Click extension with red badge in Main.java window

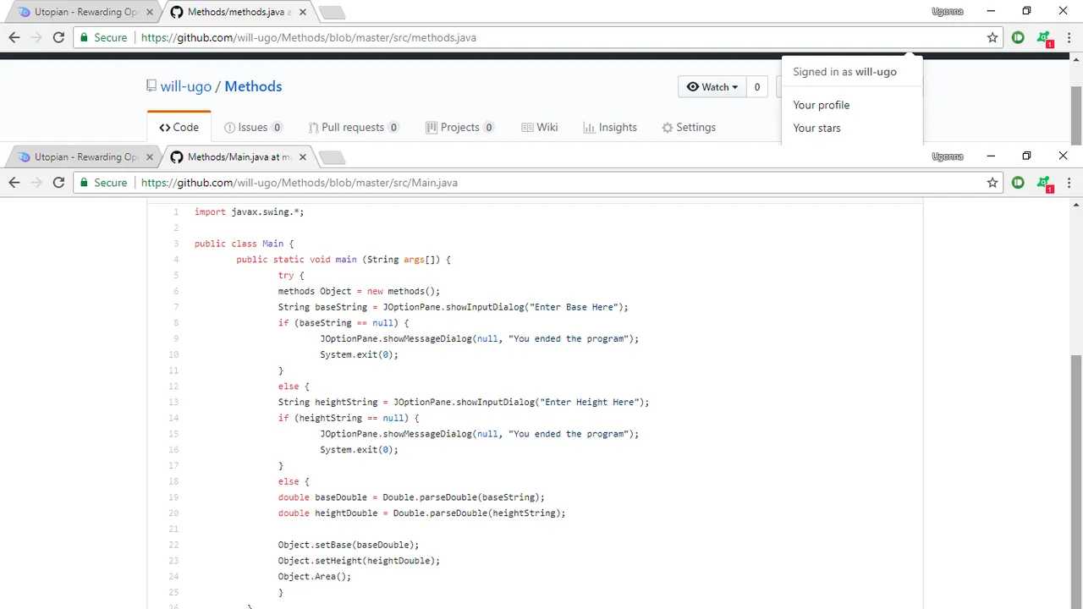1045,183
